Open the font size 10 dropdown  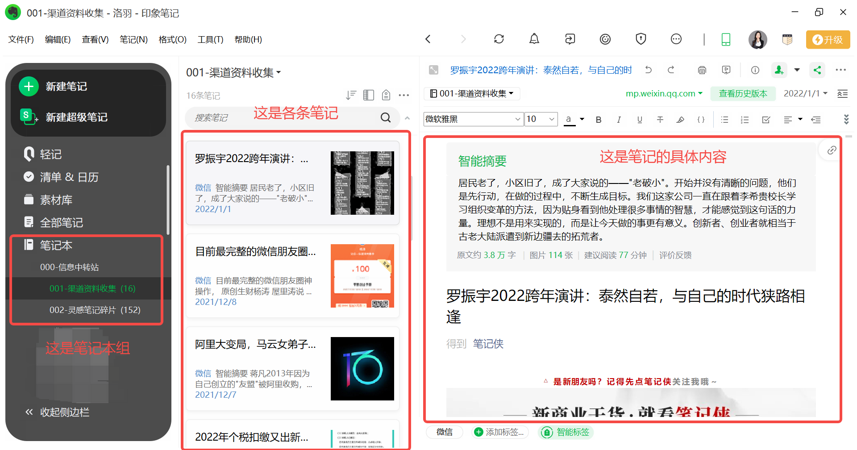tap(541, 119)
